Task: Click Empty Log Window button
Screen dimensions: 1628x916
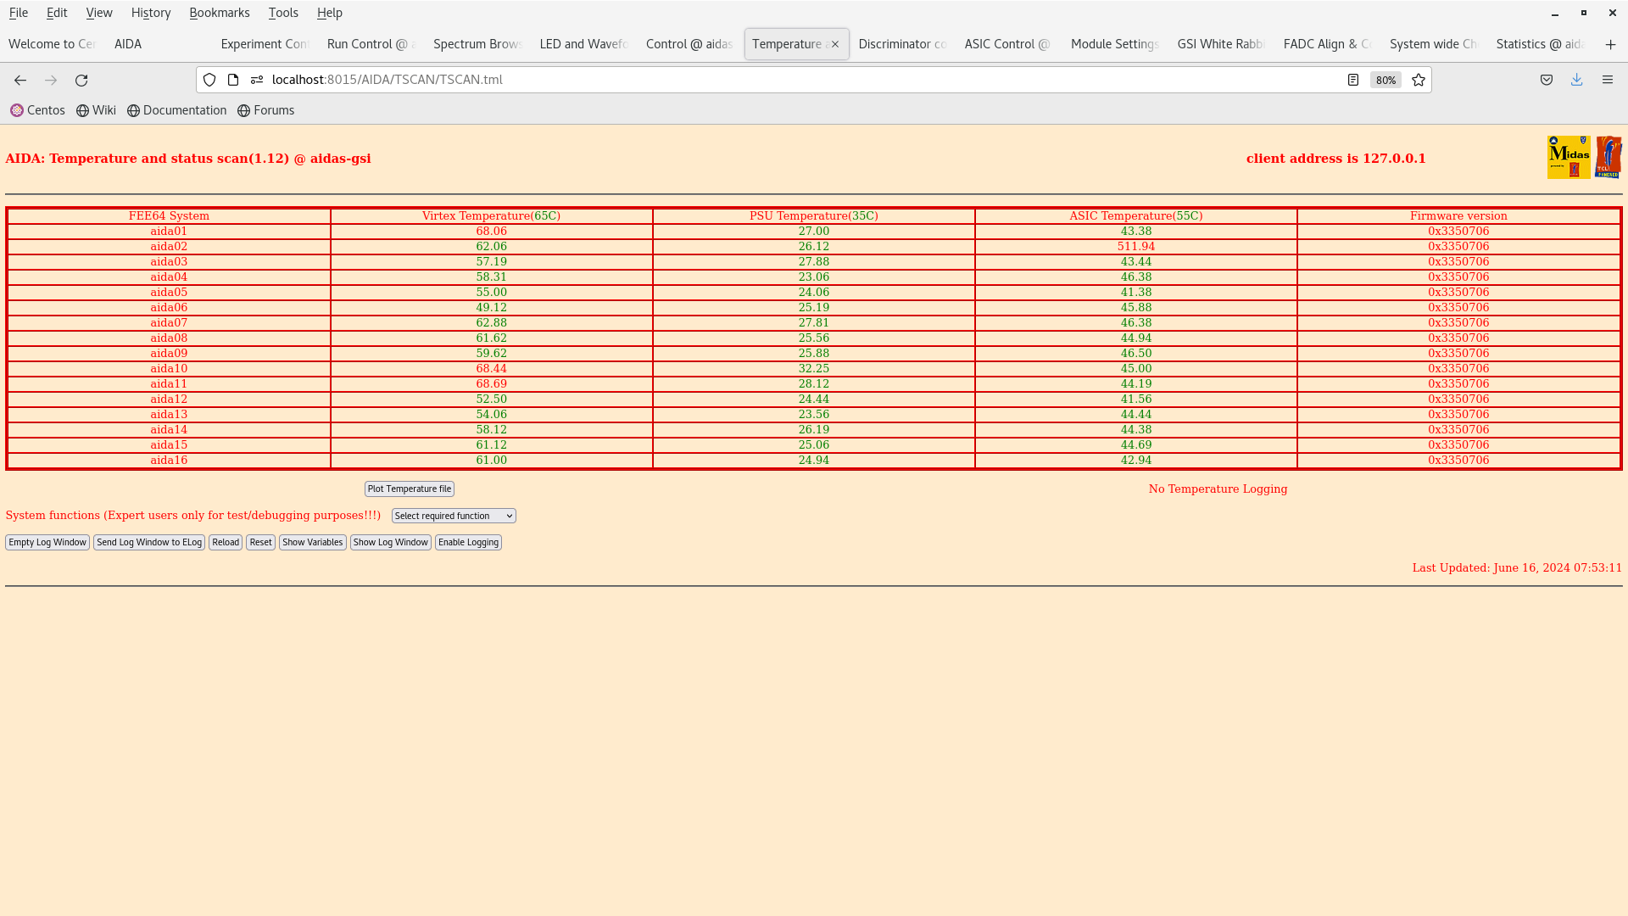Action: [x=47, y=543]
